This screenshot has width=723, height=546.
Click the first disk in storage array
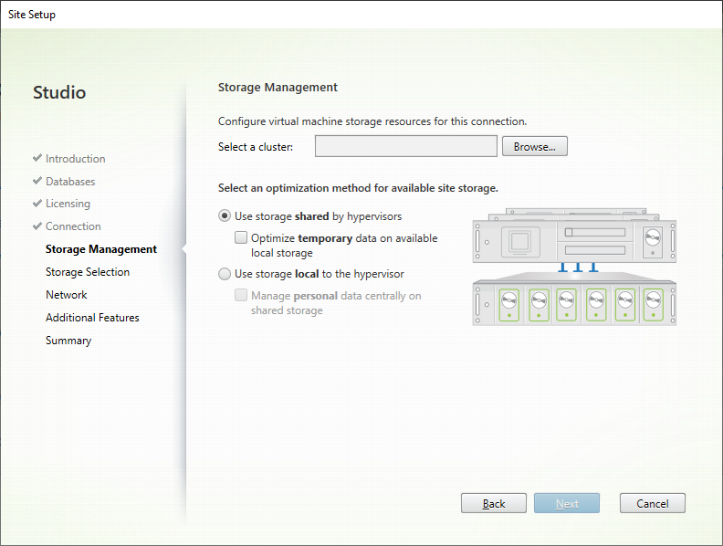click(508, 299)
